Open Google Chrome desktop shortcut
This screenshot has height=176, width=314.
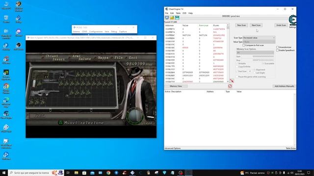[x=6, y=88]
